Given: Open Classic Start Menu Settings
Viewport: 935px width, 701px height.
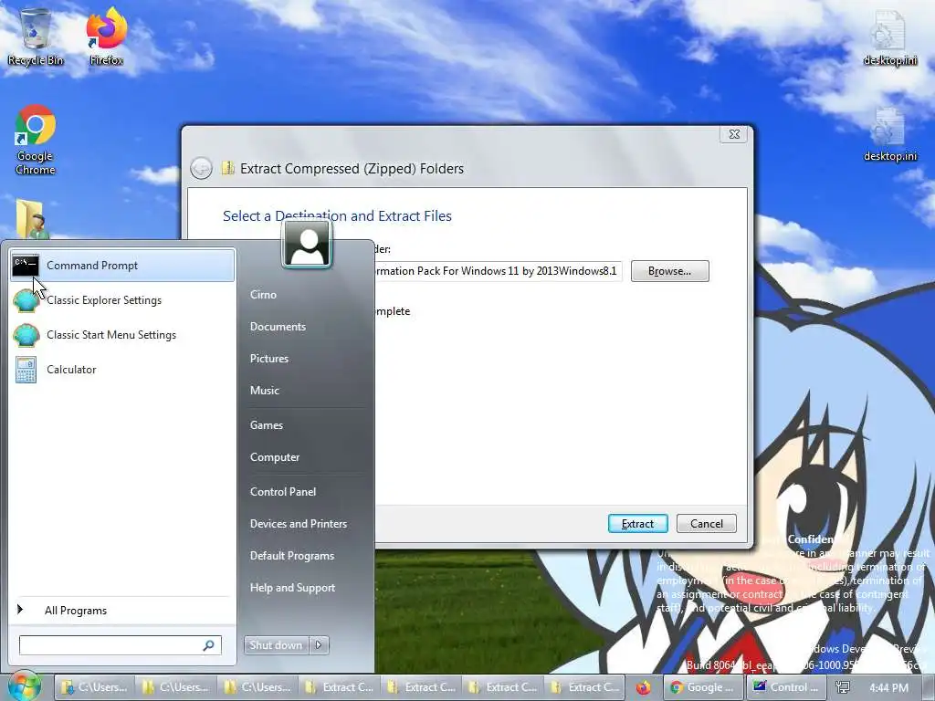Looking at the screenshot, I should point(122,334).
